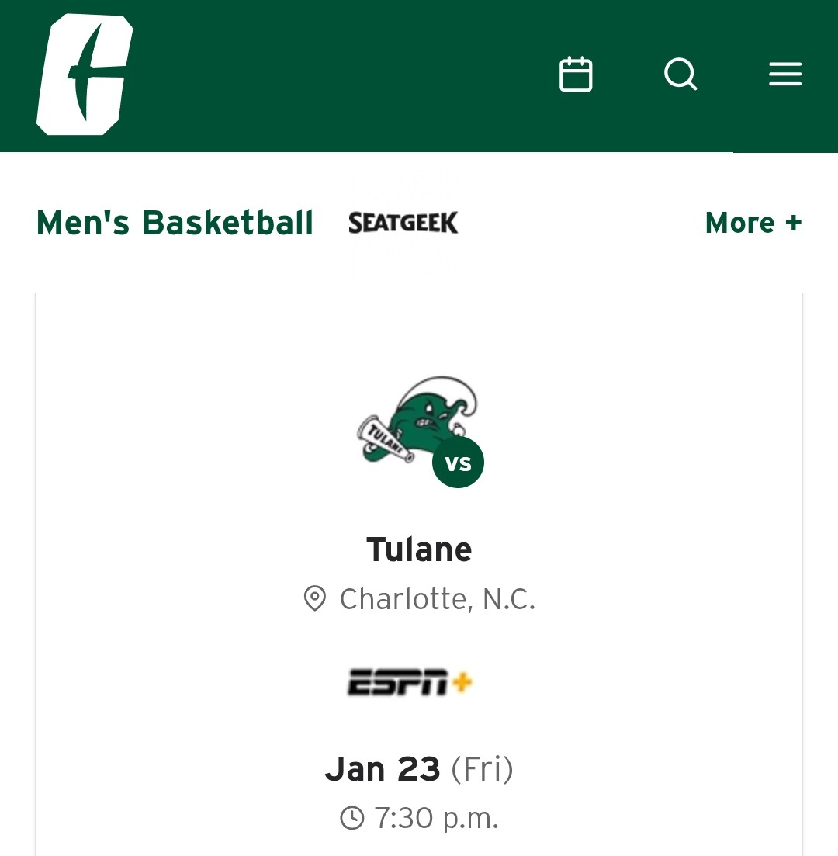Click the clock icon beside game time
The height and width of the screenshot is (856, 838).
(352, 818)
